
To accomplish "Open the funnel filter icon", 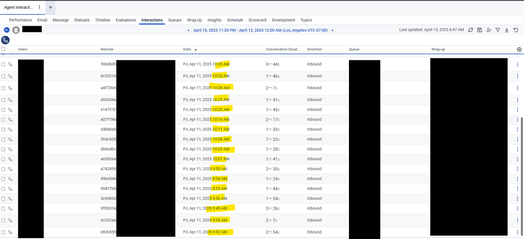I will 498,30.
